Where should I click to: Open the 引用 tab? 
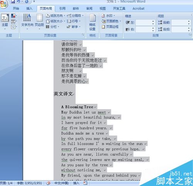[63, 8]
